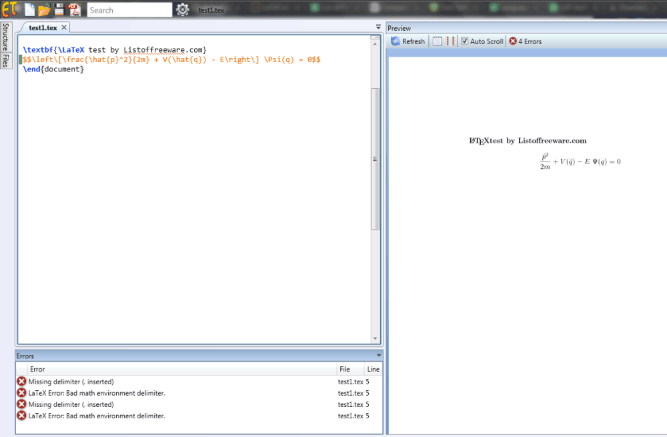This screenshot has height=437, width=667.
Task: Click the green line marker in the editor margin
Action: (x=20, y=59)
